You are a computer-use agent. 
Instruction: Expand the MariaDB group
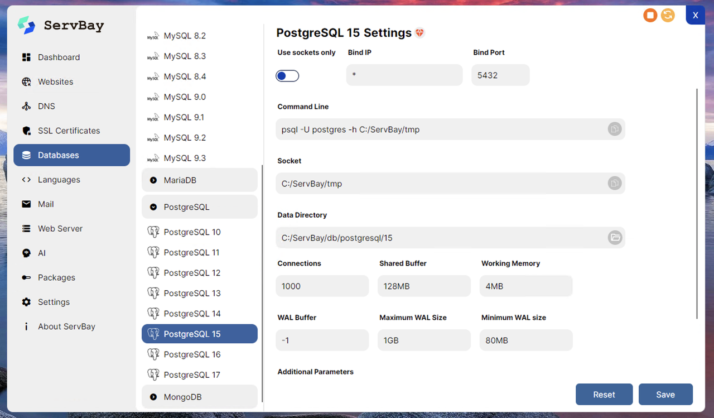pyautogui.click(x=200, y=180)
